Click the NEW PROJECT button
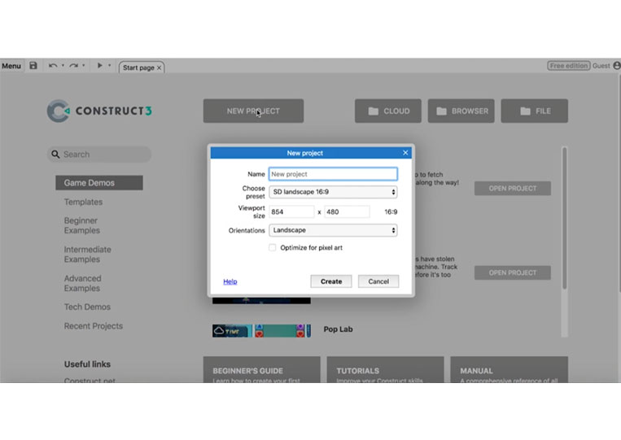 pyautogui.click(x=253, y=111)
